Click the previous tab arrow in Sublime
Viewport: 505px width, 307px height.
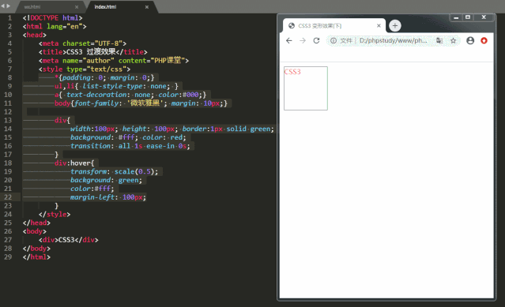[3, 6]
